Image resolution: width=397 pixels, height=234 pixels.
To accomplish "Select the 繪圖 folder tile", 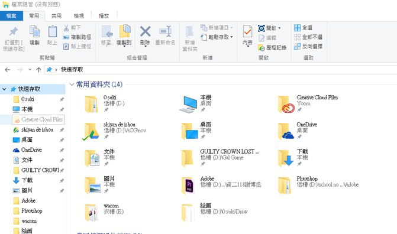I will [214, 212].
